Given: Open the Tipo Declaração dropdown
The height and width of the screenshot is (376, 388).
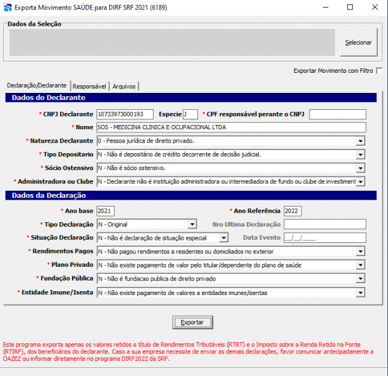Looking at the screenshot, I should [192, 225].
